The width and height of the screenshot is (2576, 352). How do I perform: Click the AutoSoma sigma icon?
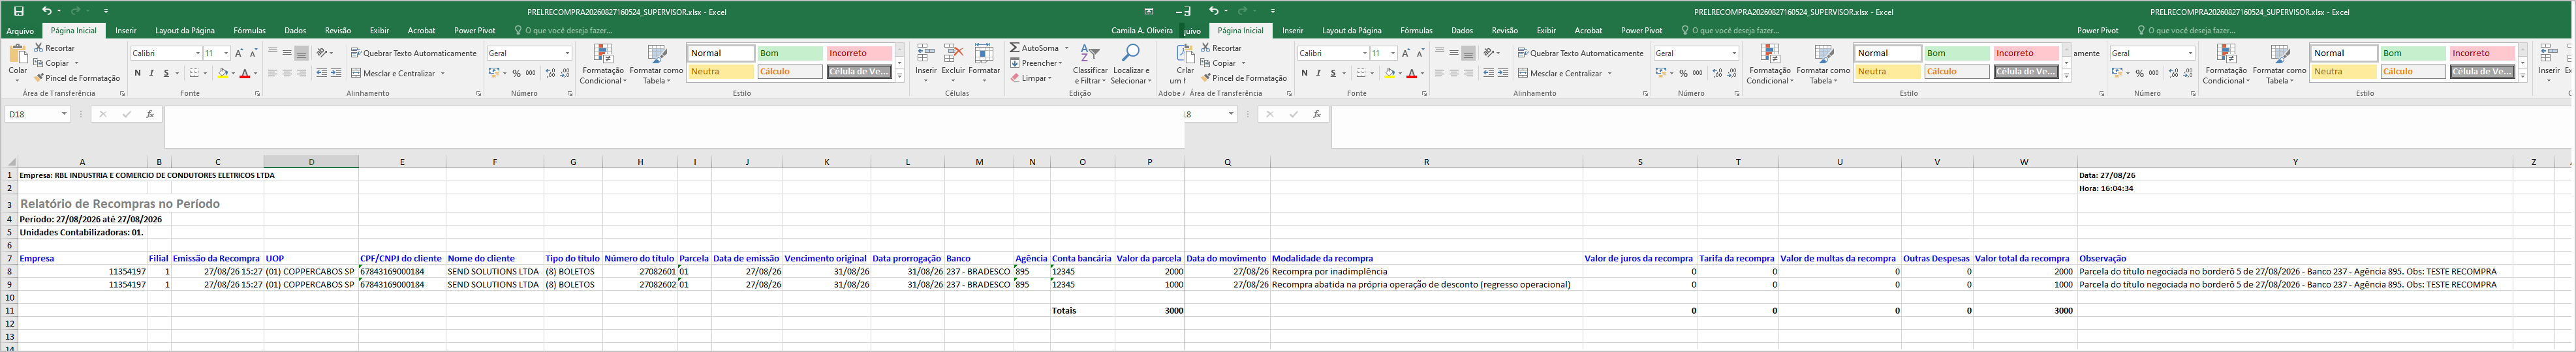[x=1014, y=48]
